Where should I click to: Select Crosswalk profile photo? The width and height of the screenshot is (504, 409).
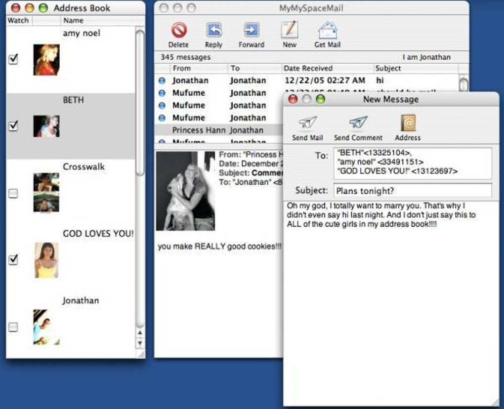(x=46, y=193)
